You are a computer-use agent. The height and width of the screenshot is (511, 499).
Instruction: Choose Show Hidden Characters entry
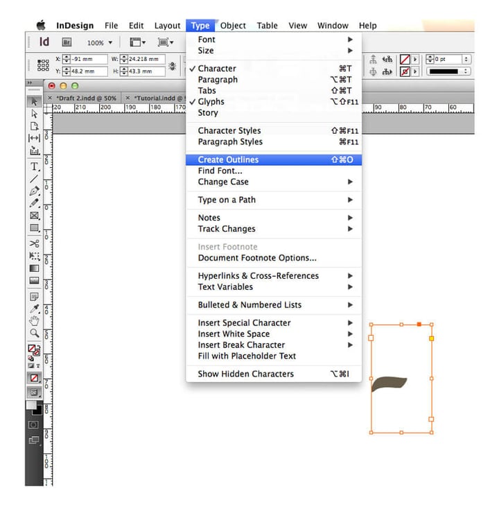(x=274, y=374)
